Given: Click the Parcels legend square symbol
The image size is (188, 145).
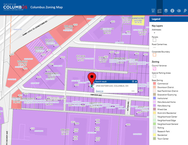Looking at the screenshot, I should [154, 40].
